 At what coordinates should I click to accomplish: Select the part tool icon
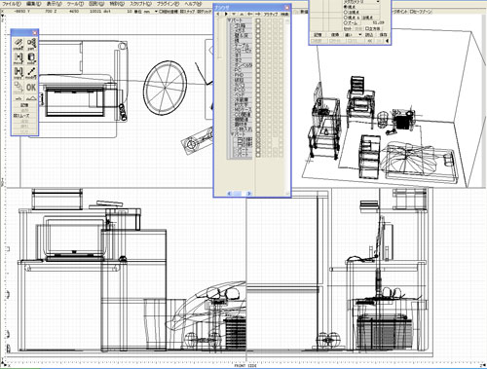pyautogui.click(x=31, y=44)
